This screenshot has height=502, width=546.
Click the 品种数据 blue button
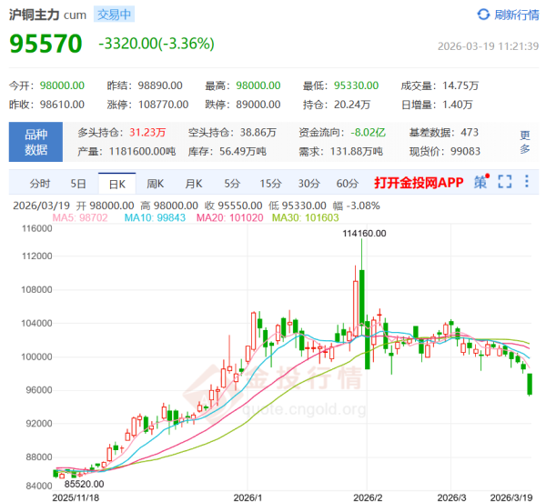(x=35, y=142)
